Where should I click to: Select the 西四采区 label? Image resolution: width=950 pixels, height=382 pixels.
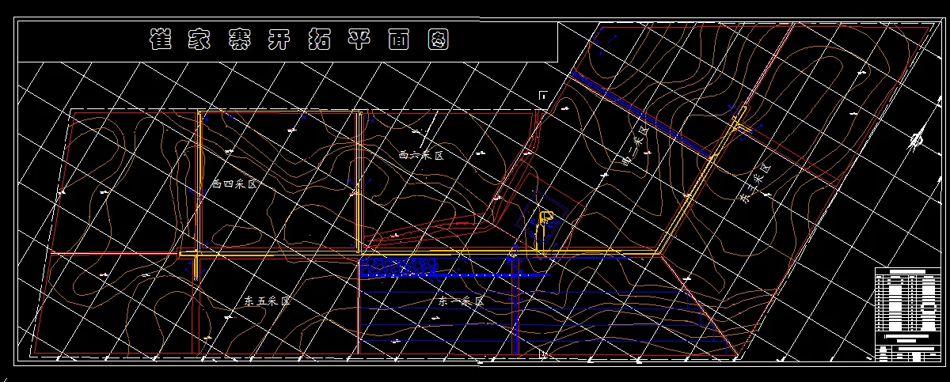click(235, 183)
